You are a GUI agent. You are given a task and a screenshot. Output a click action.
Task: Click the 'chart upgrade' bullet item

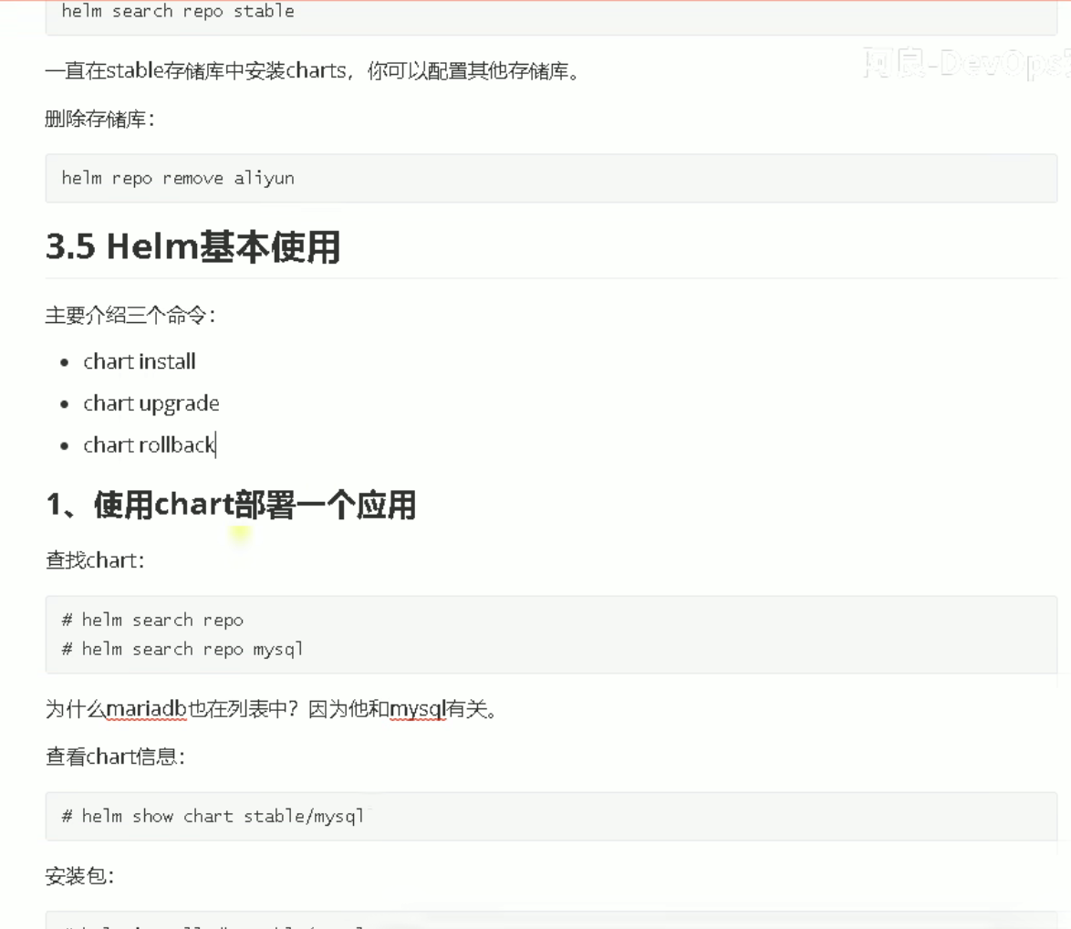(151, 403)
